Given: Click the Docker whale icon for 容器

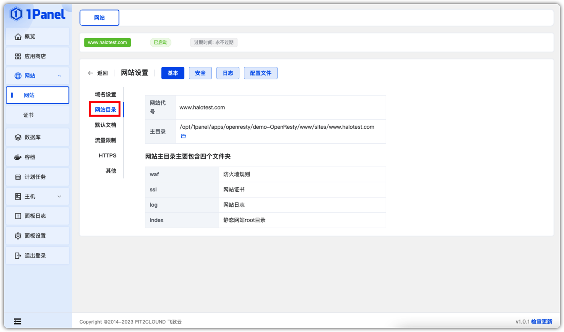Looking at the screenshot, I should click(18, 157).
